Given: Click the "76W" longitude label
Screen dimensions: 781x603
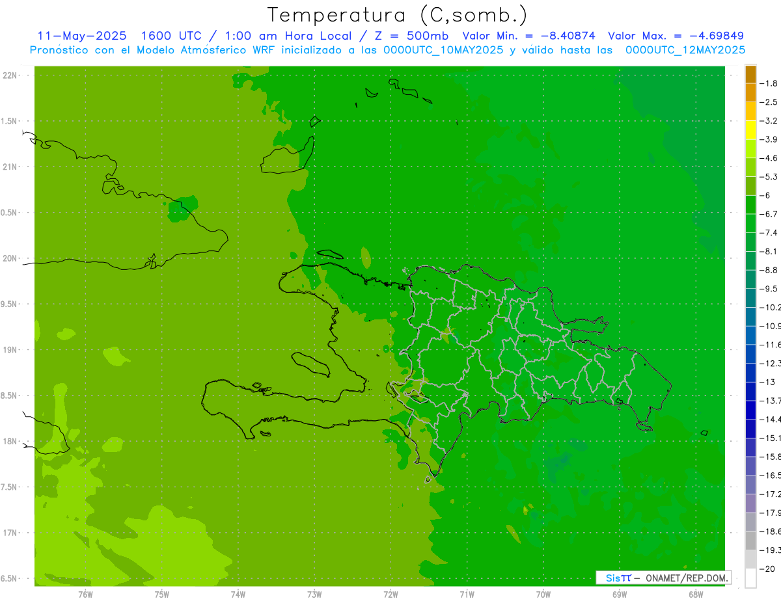Looking at the screenshot, I should (85, 595).
